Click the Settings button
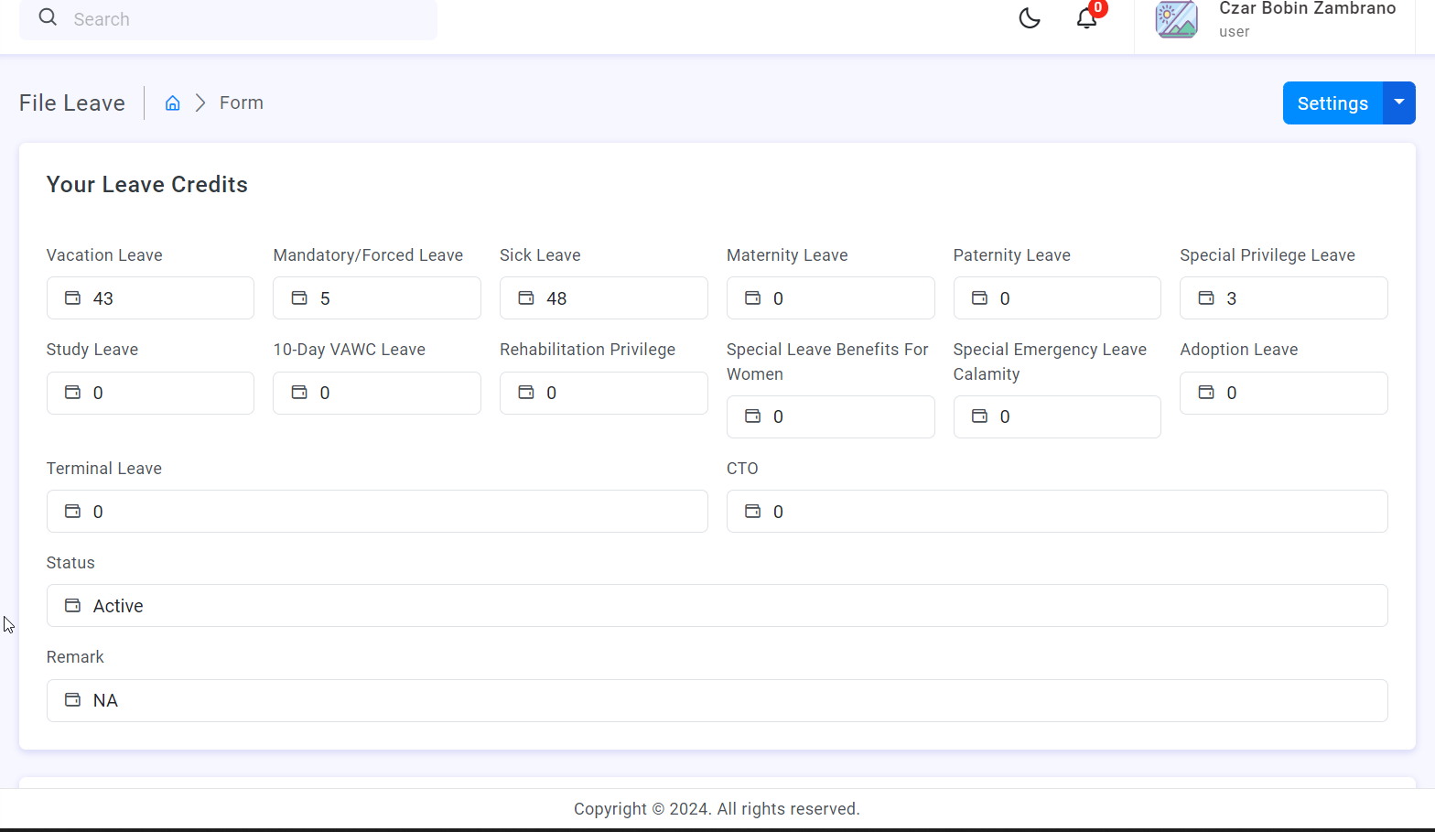Image resolution: width=1435 pixels, height=832 pixels. [x=1332, y=103]
